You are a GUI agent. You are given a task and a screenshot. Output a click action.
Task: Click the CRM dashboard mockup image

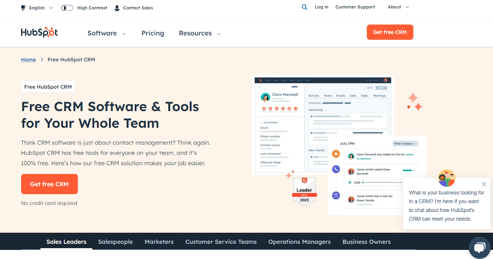323,125
